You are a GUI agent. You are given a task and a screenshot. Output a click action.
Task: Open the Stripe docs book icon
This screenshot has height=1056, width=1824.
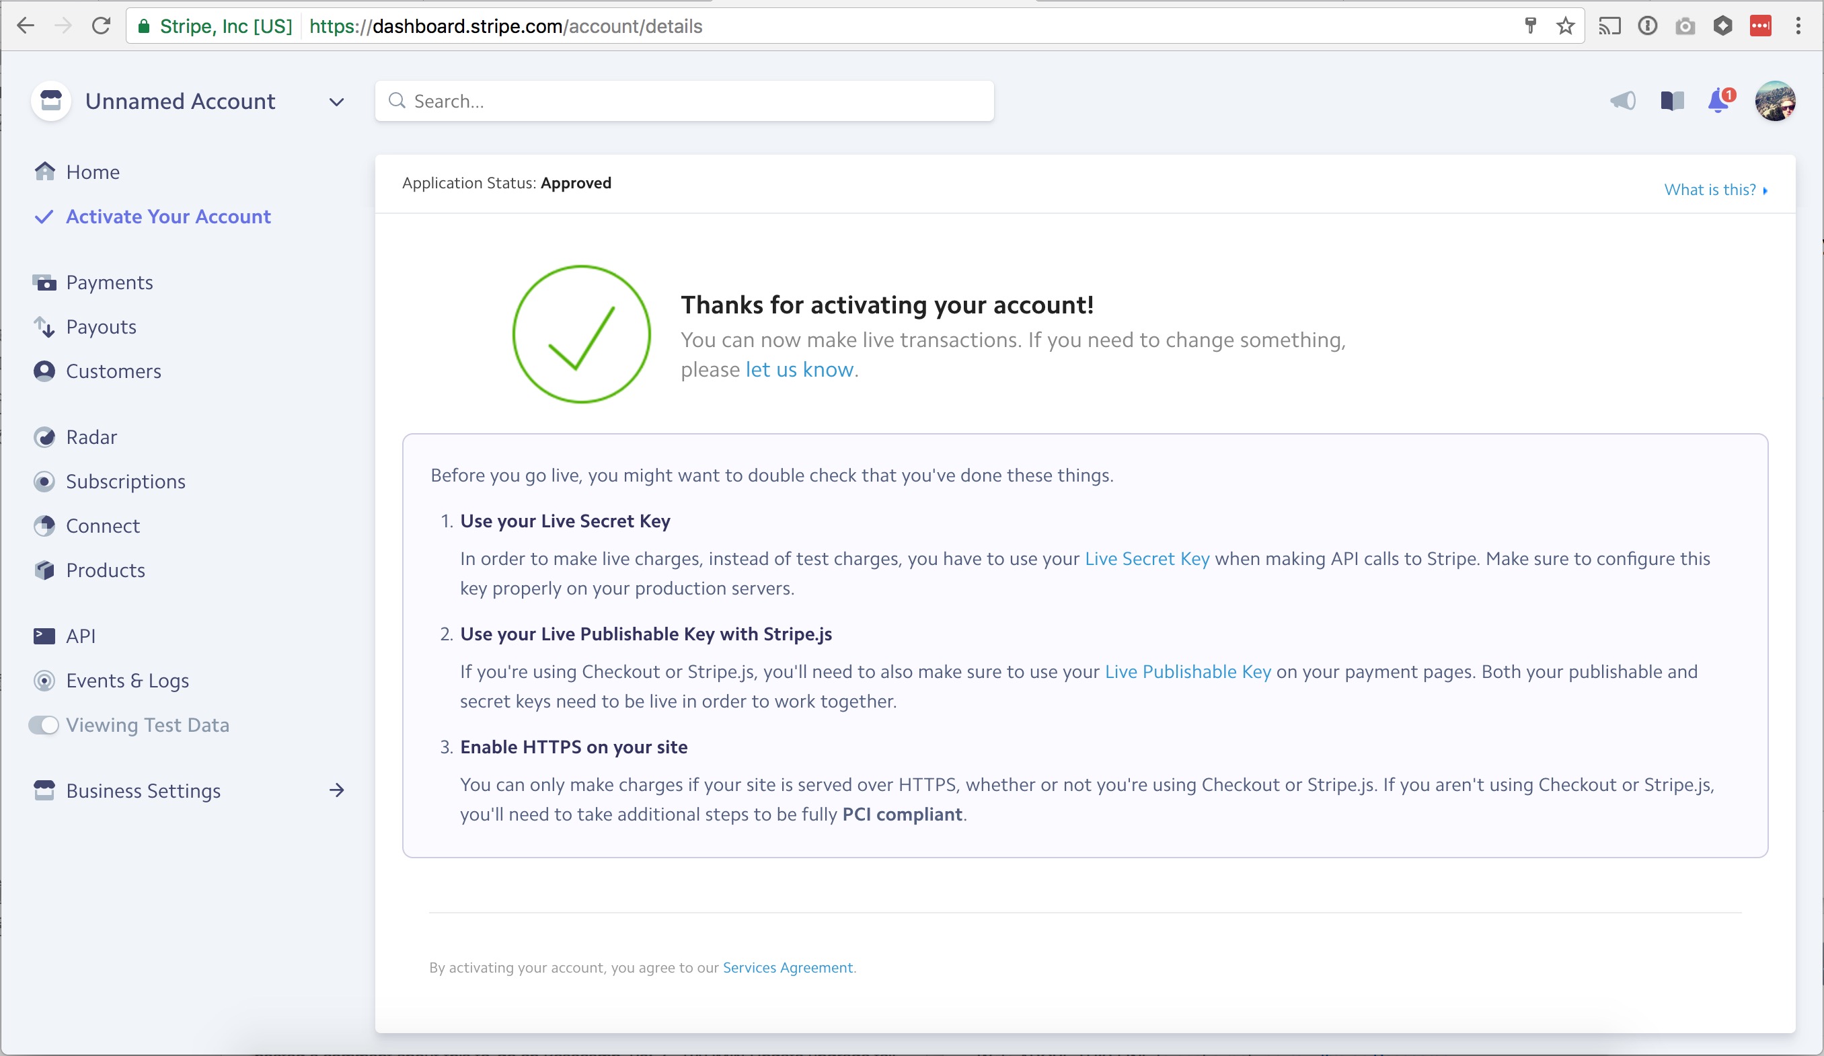click(x=1671, y=102)
